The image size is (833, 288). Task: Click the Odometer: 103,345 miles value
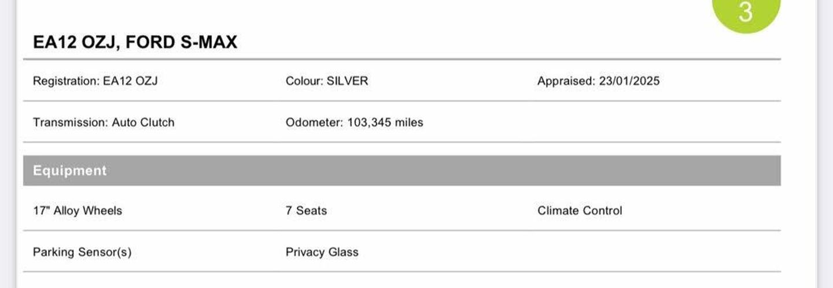tap(354, 122)
